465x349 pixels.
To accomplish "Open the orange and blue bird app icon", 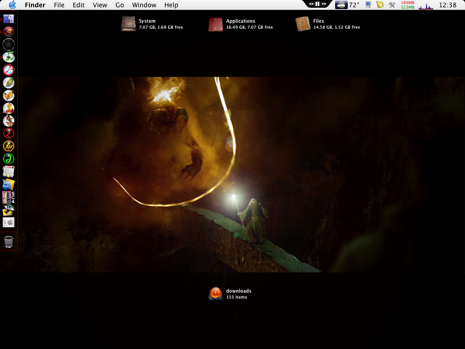I will 9,121.
